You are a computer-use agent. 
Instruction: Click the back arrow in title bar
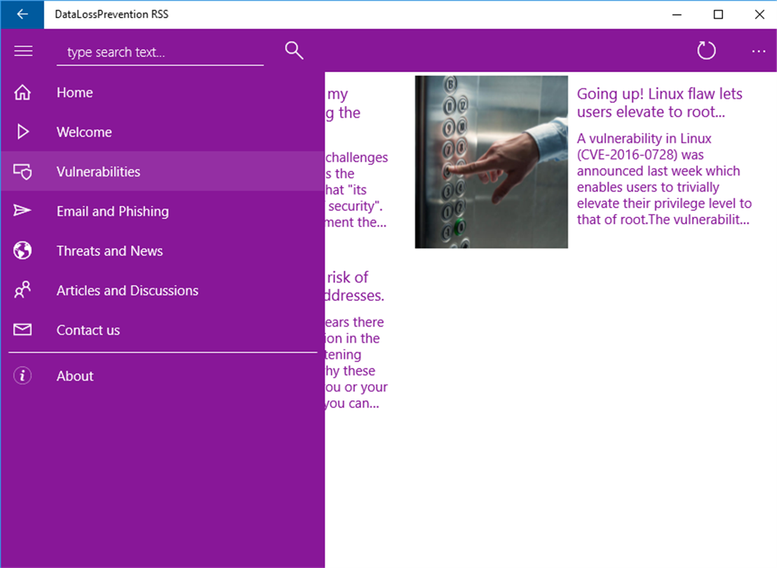(22, 14)
